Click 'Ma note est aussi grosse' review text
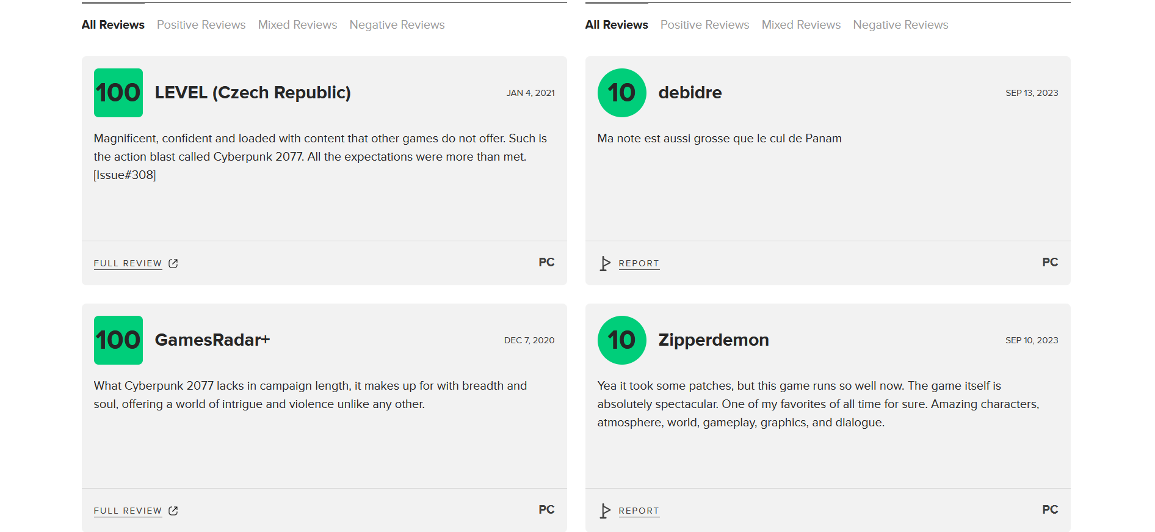The width and height of the screenshot is (1155, 532). click(x=720, y=139)
